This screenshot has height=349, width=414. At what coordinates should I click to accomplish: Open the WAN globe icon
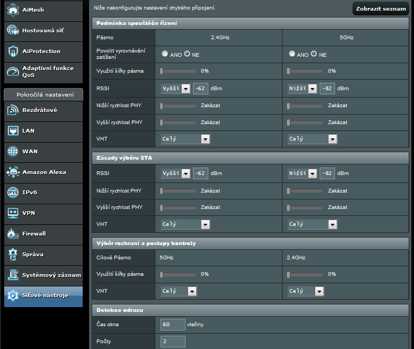point(13,152)
